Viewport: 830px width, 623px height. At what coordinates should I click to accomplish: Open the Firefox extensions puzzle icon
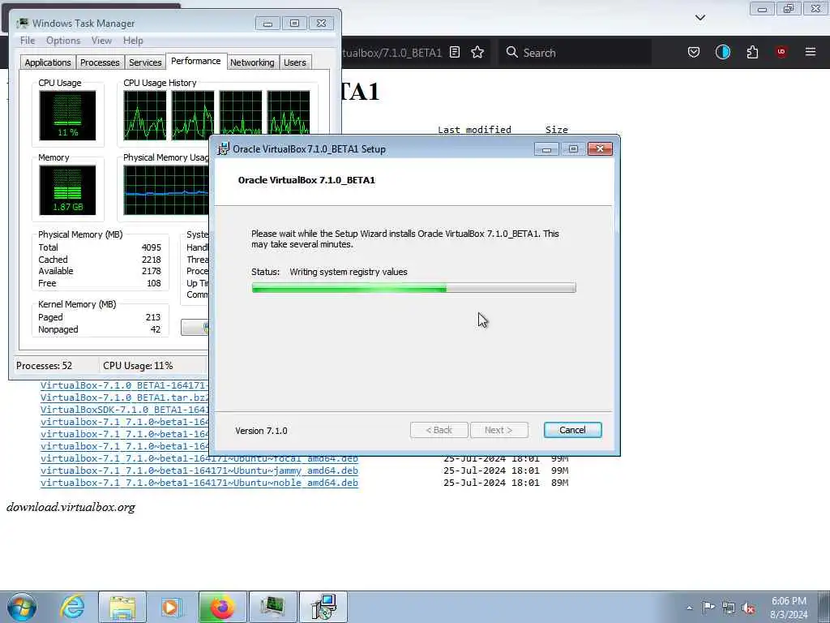[x=752, y=52]
